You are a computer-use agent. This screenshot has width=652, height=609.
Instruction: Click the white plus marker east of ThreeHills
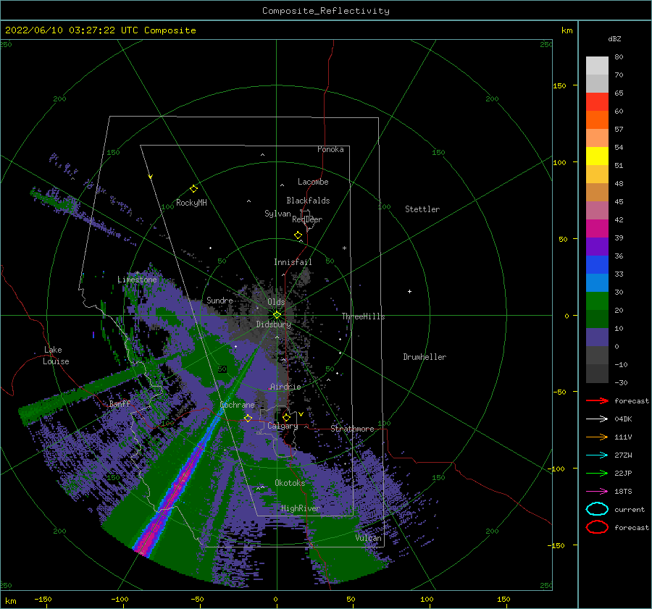pyautogui.click(x=409, y=291)
